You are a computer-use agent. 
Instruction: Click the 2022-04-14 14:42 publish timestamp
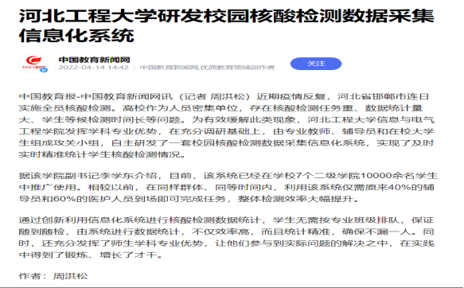pyautogui.click(x=93, y=68)
